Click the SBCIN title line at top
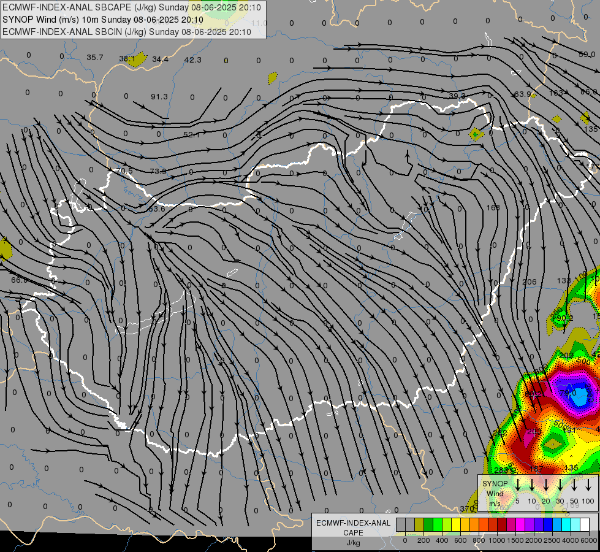The height and width of the screenshot is (552, 600). (x=127, y=32)
